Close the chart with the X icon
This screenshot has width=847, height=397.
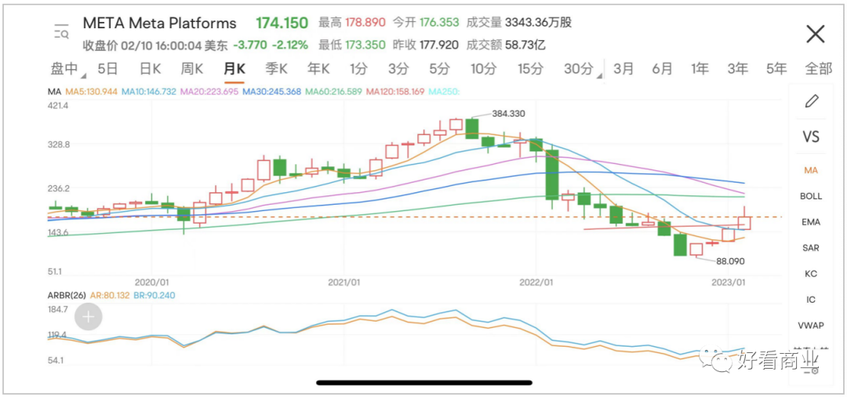816,34
